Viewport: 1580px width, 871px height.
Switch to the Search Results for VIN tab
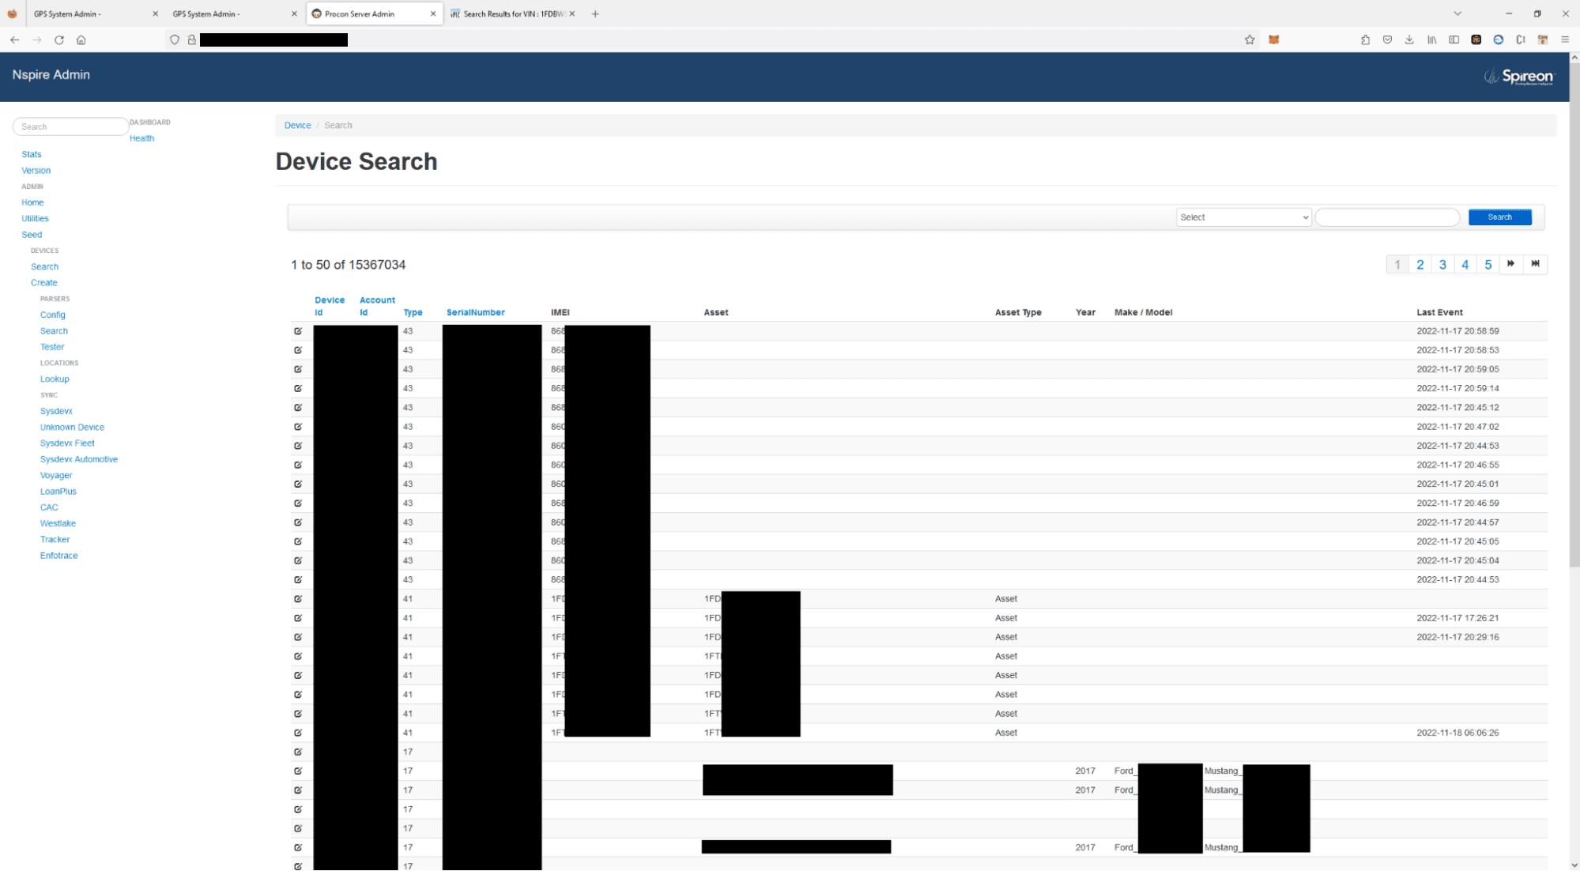[x=513, y=13]
